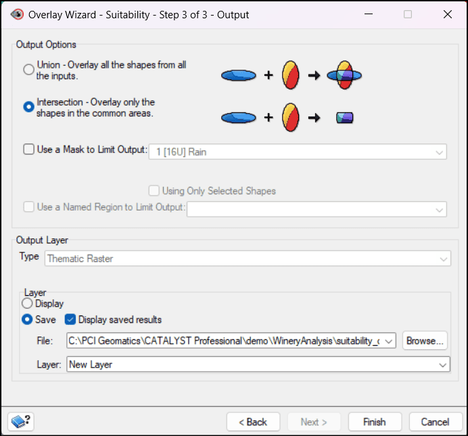Viewport: 468px width, 436px height.
Task: Open the help book icon
Action: [20, 422]
